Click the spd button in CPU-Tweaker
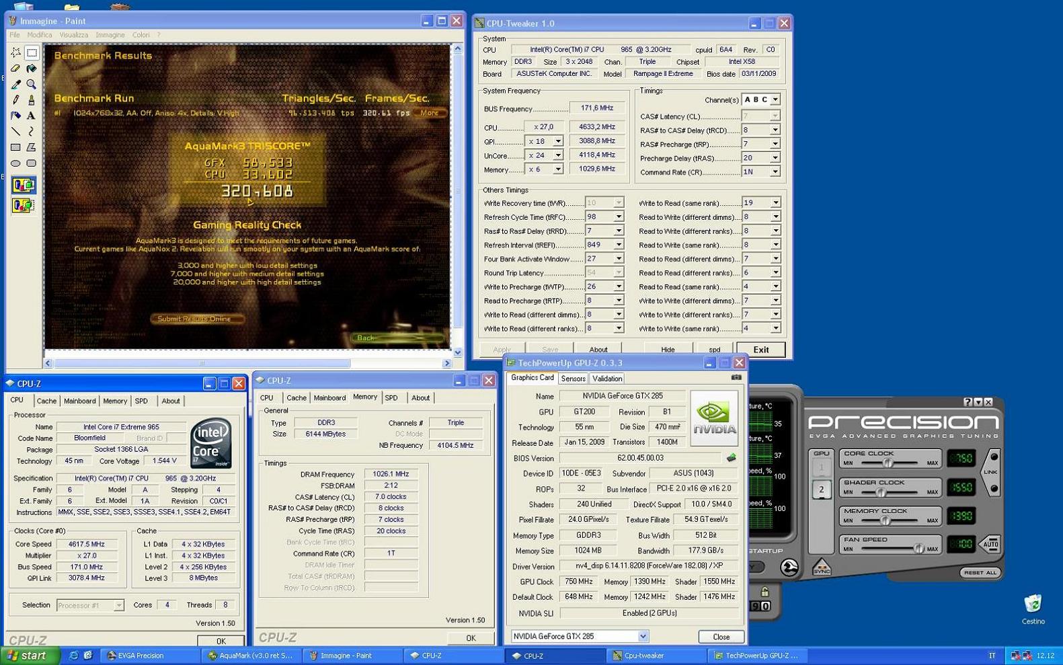Image resolution: width=1063 pixels, height=665 pixels. [x=714, y=350]
